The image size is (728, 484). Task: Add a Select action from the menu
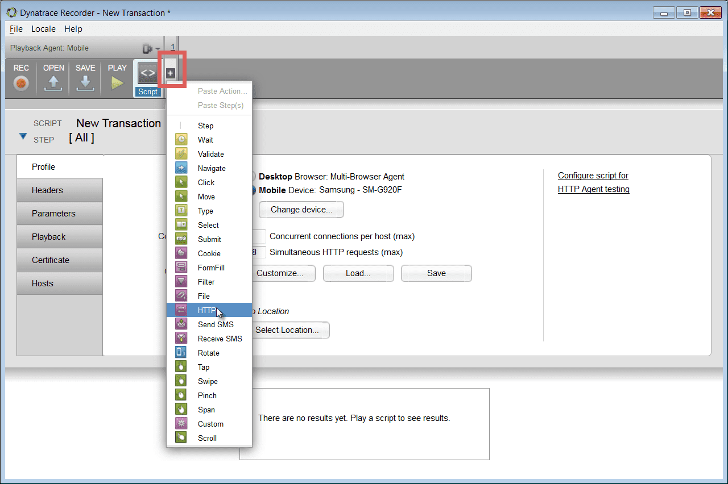[x=209, y=225]
